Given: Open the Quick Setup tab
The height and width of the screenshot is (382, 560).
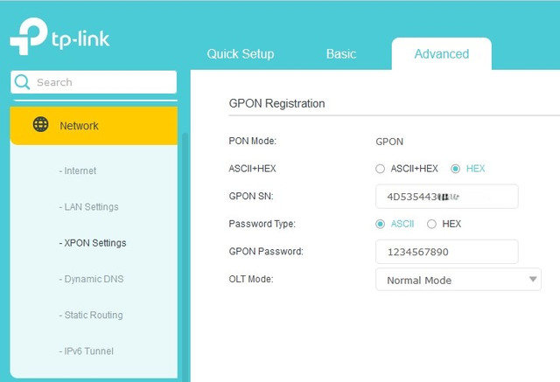Looking at the screenshot, I should 241,54.
